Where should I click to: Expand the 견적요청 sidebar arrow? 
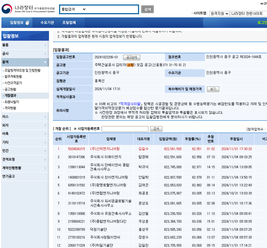(x=45, y=159)
